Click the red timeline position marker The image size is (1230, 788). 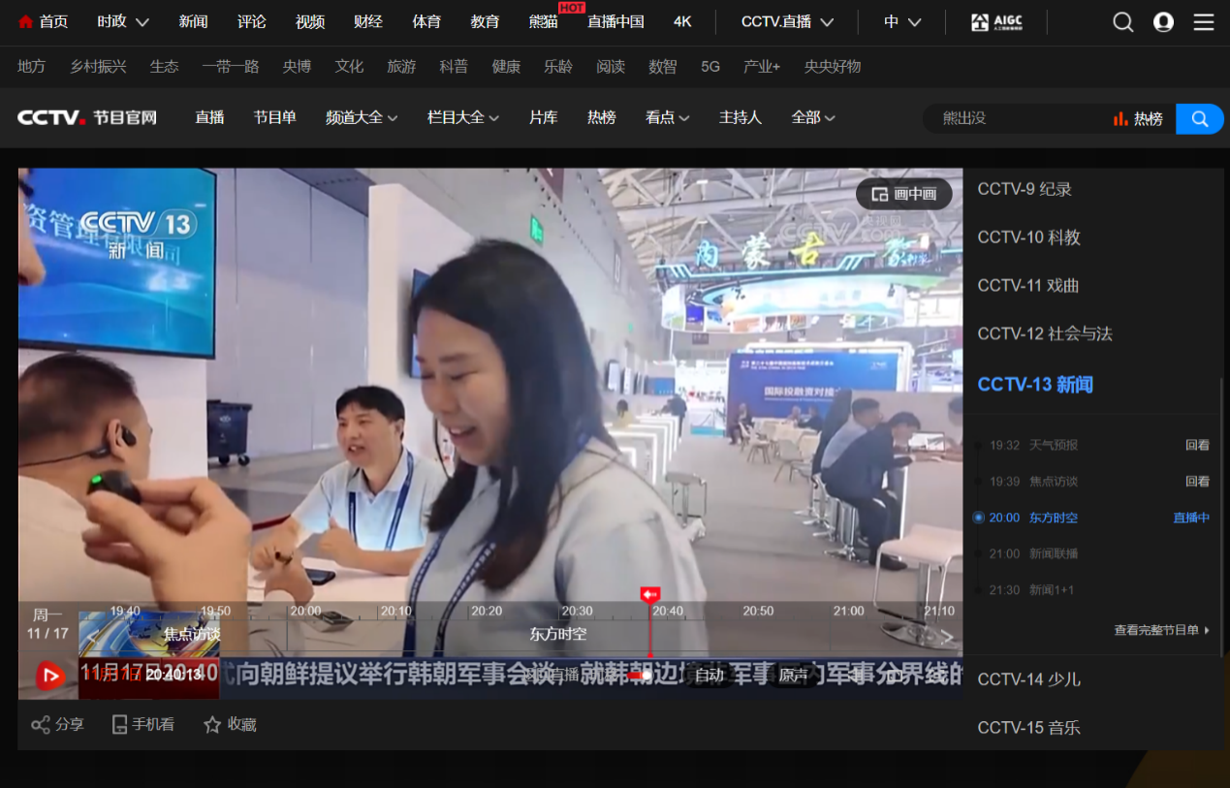(x=649, y=593)
